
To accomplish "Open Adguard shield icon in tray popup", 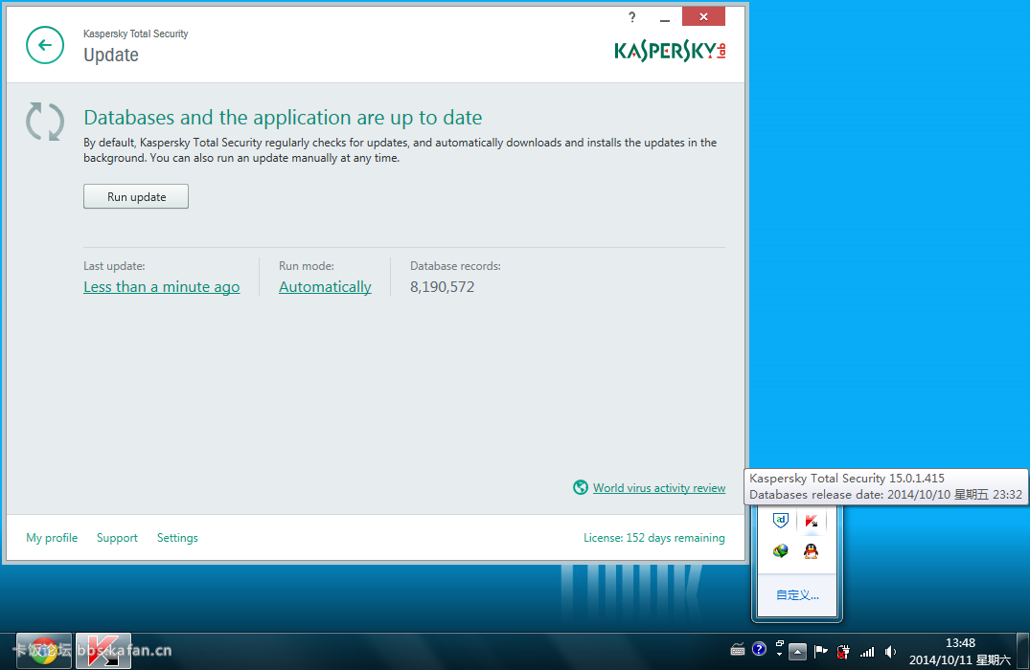I will [x=780, y=521].
